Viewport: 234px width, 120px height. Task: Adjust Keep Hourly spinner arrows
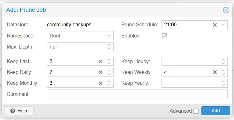(223, 61)
